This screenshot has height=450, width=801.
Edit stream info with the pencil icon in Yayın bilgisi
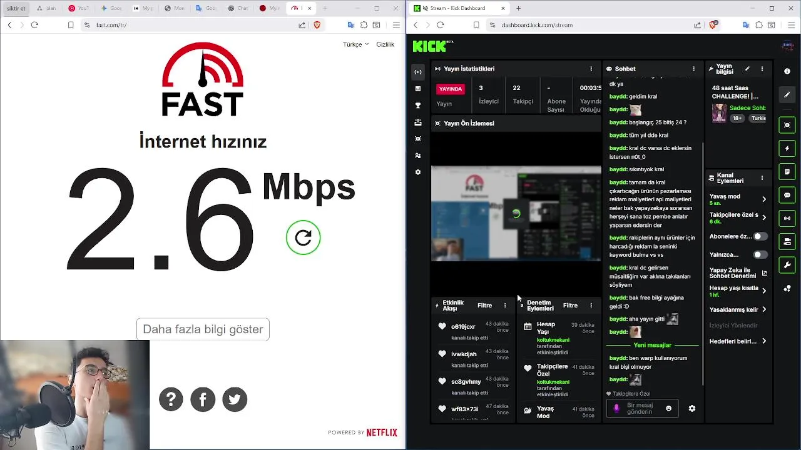tap(747, 69)
